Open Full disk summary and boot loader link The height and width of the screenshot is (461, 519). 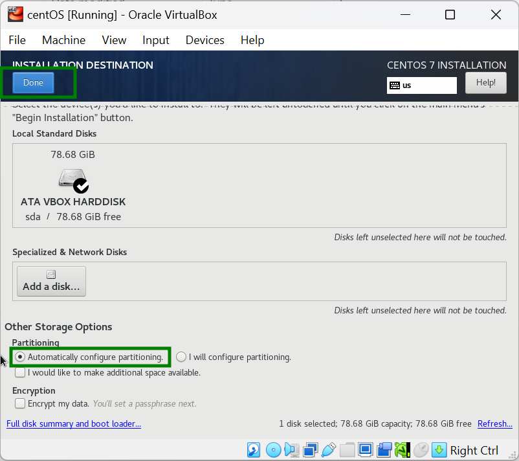pyautogui.click(x=74, y=423)
